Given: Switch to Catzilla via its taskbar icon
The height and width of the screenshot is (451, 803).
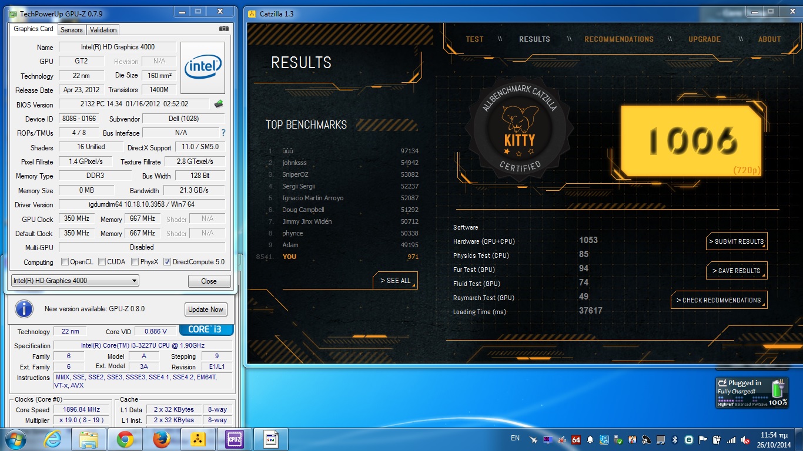Looking at the screenshot, I should (199, 439).
